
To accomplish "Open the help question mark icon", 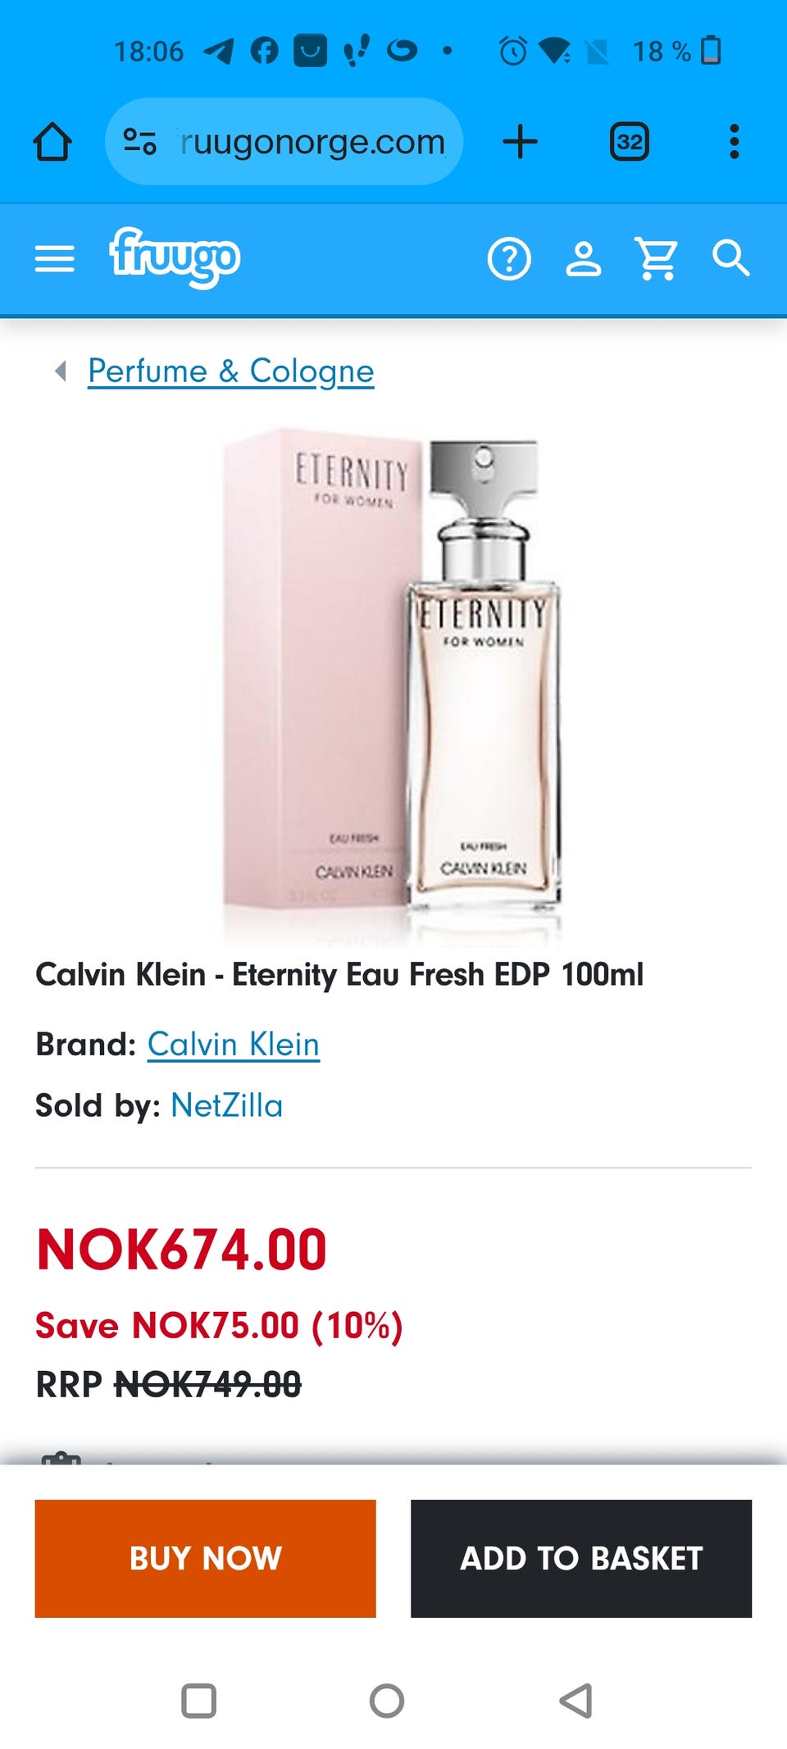I will (x=509, y=259).
